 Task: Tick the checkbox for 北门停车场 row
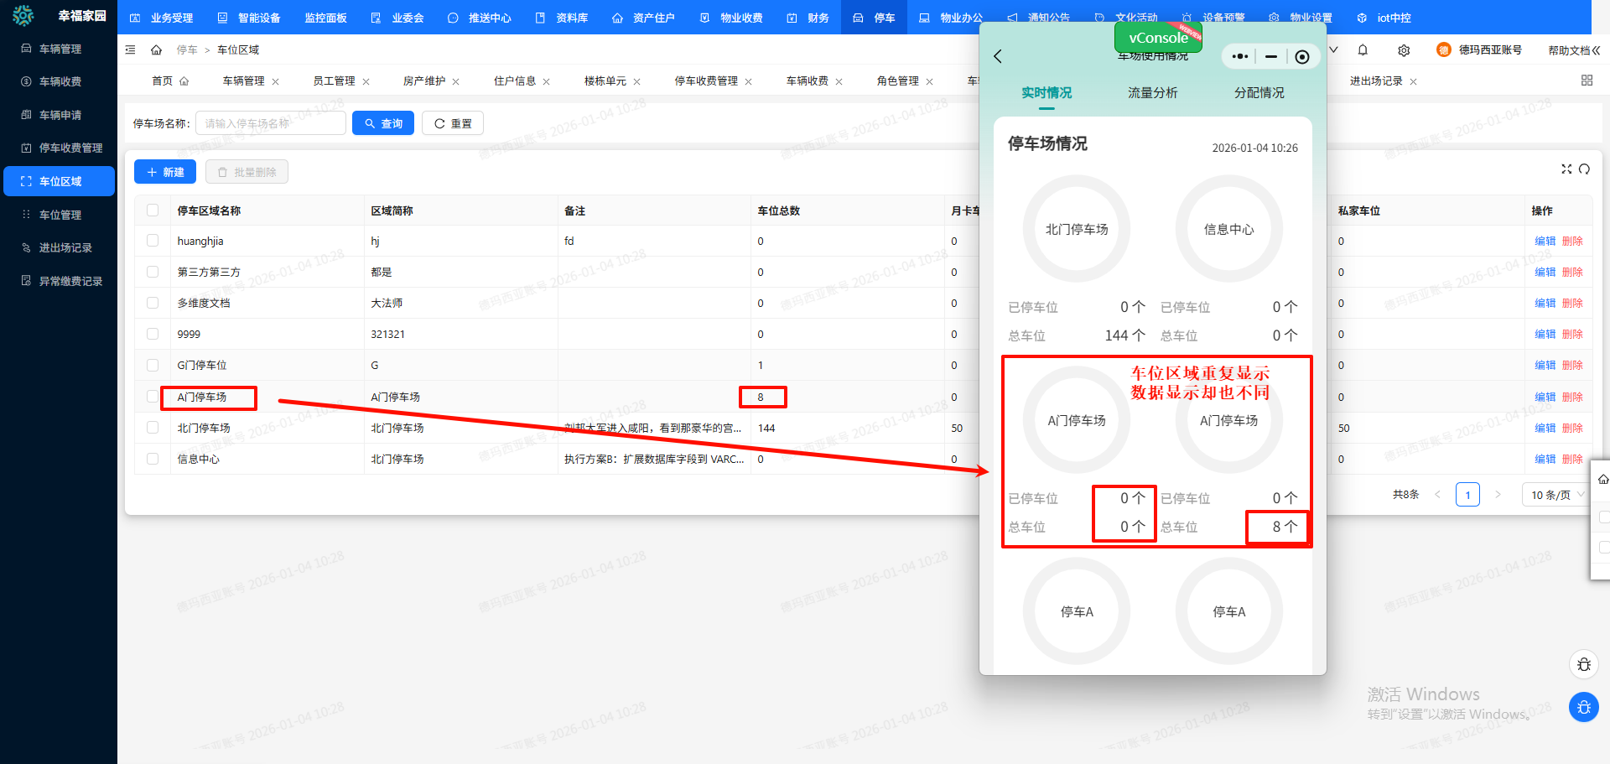[x=153, y=428]
